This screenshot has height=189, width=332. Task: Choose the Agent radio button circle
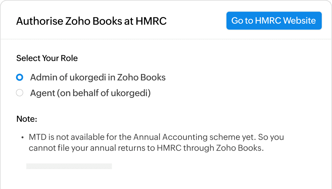pos(20,93)
